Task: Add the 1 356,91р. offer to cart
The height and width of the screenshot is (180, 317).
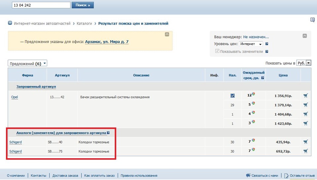Action: (305, 96)
